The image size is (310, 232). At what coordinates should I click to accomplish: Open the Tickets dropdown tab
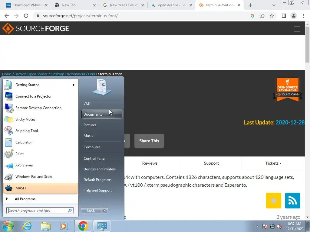point(273,163)
